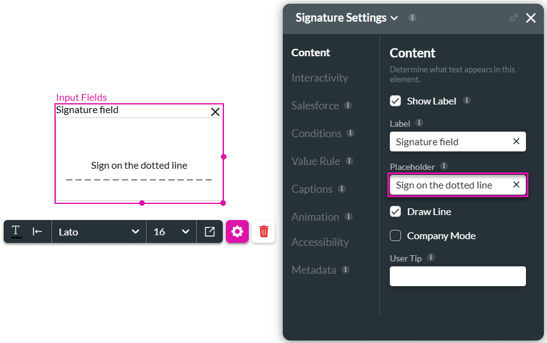Click the text color underline icon
Image resolution: width=547 pixels, height=343 pixels.
coord(16,232)
